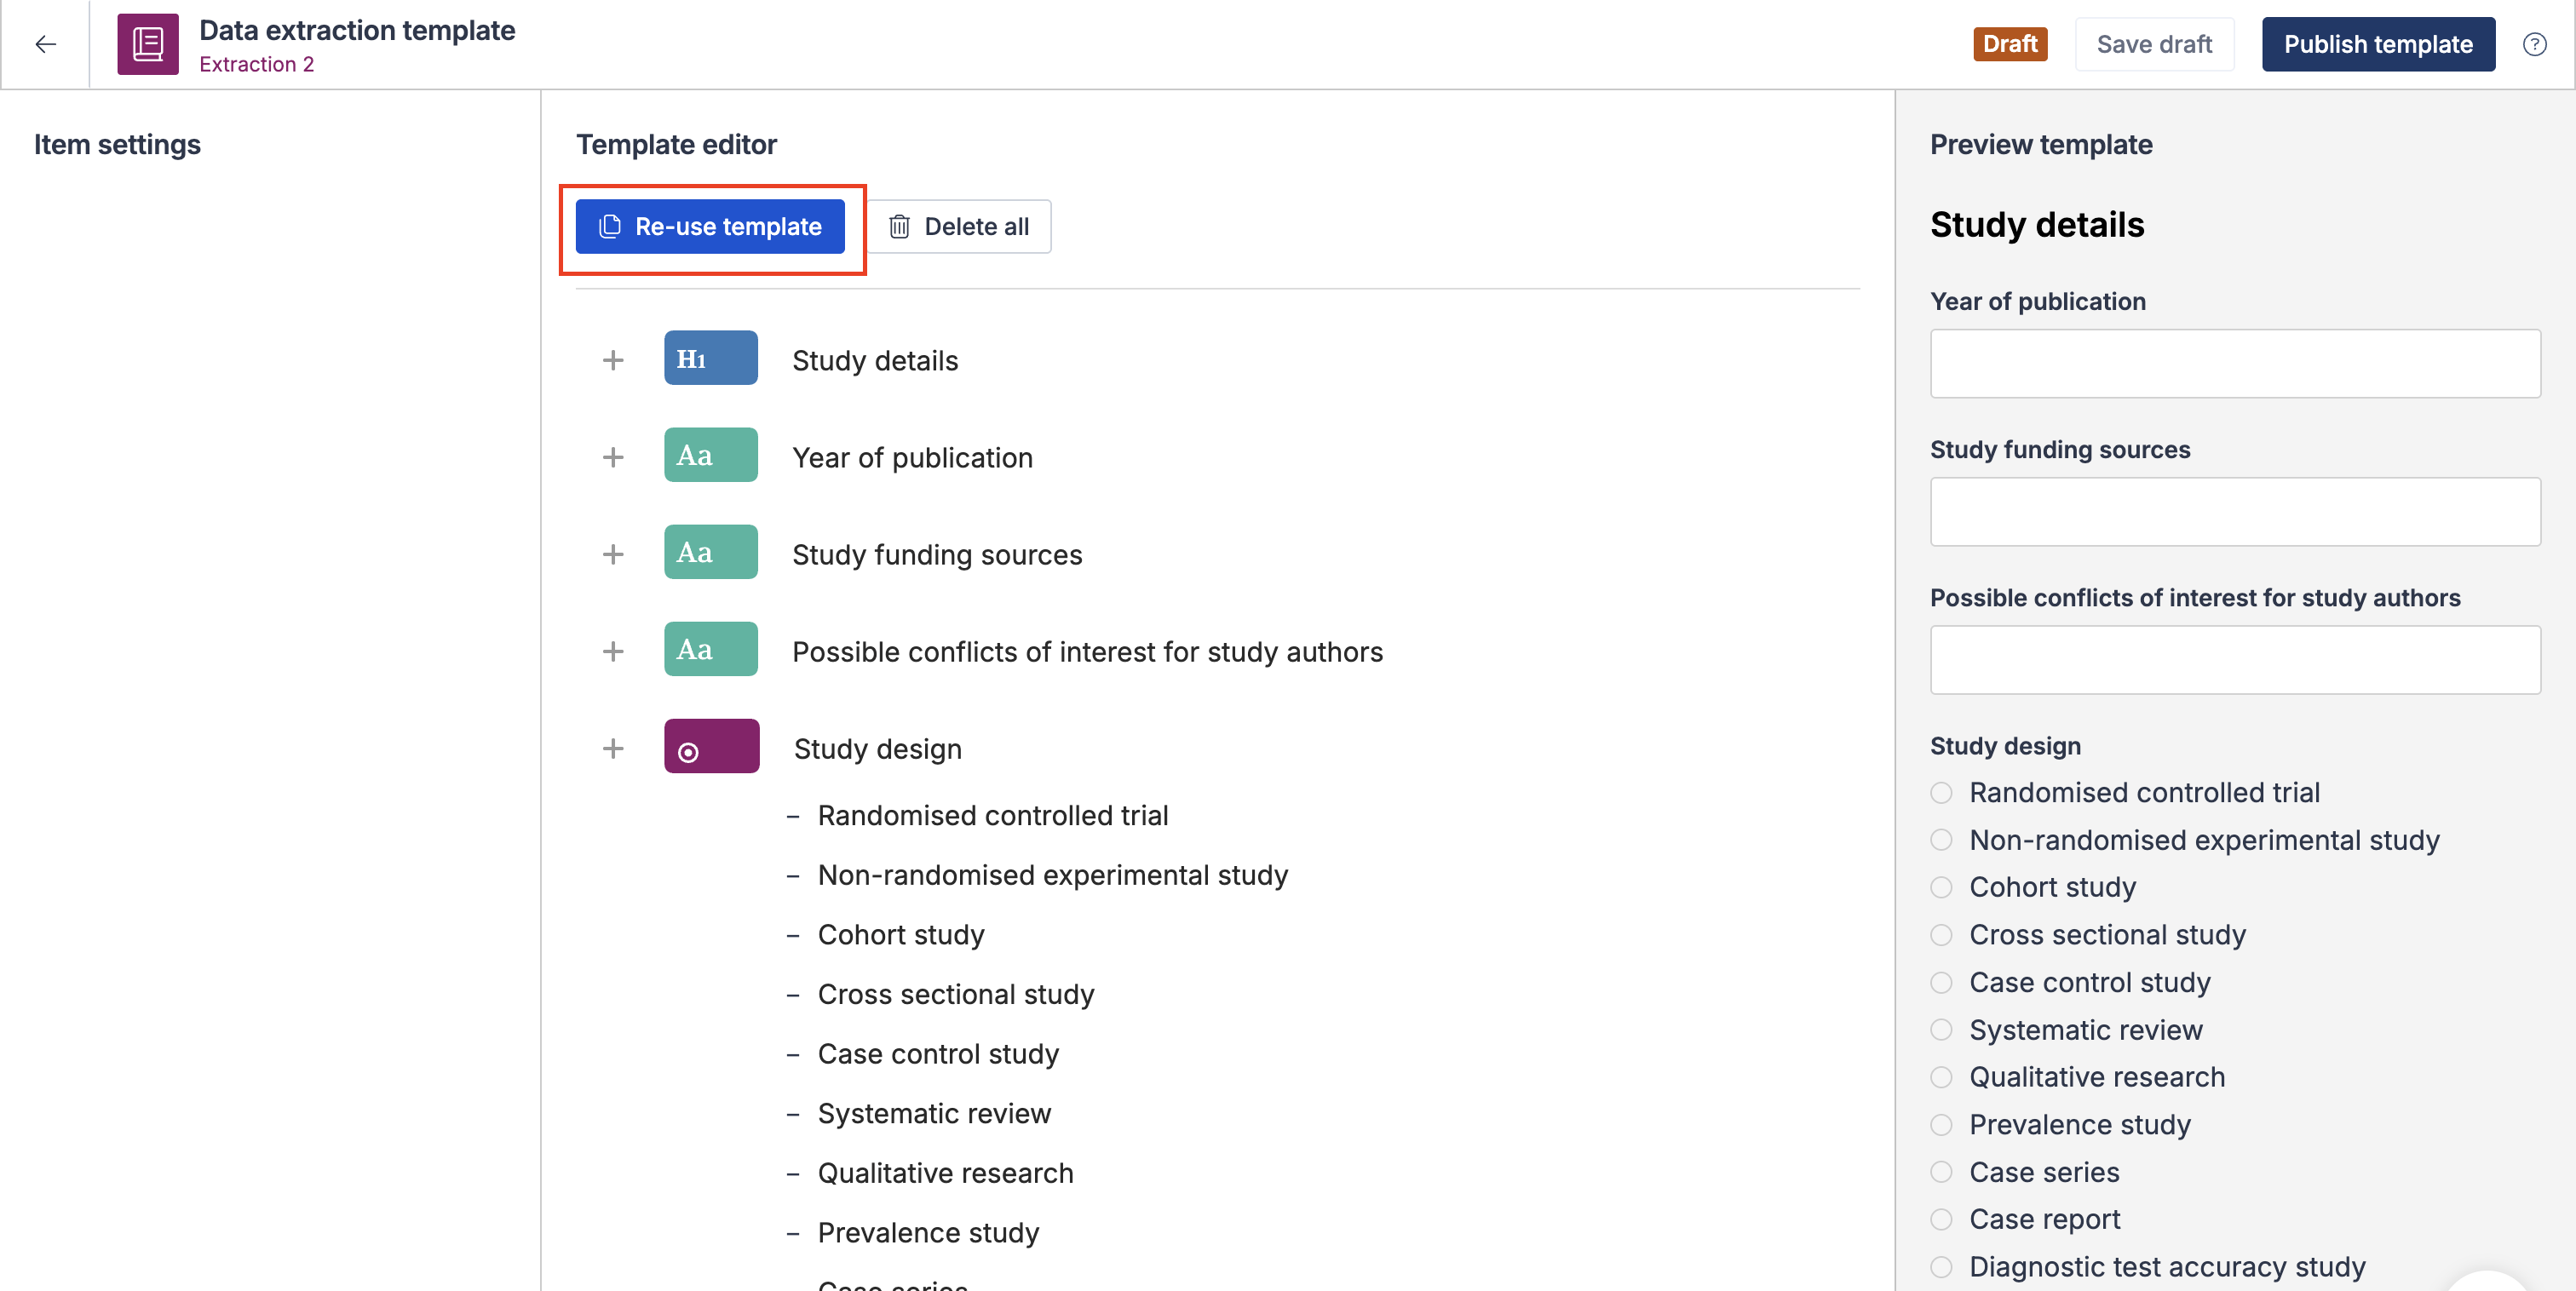Image resolution: width=2576 pixels, height=1291 pixels.
Task: Select Randomised controlled trial radio option
Action: 1941,793
